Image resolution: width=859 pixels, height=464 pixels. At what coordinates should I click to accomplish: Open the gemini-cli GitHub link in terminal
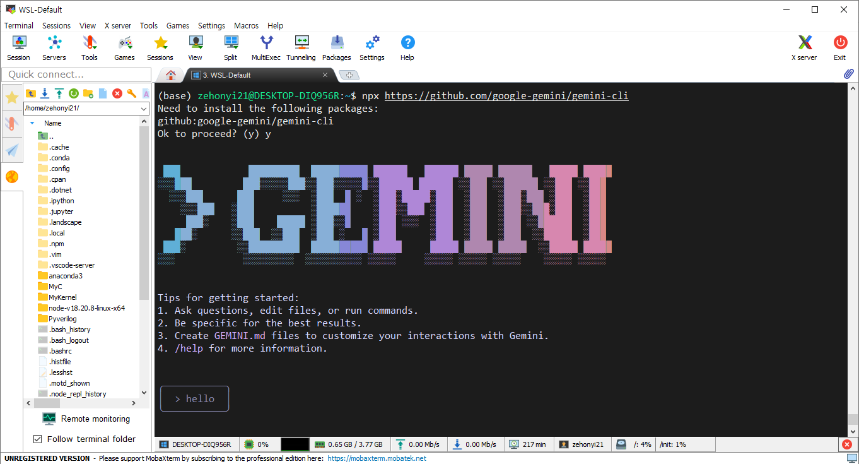point(506,96)
